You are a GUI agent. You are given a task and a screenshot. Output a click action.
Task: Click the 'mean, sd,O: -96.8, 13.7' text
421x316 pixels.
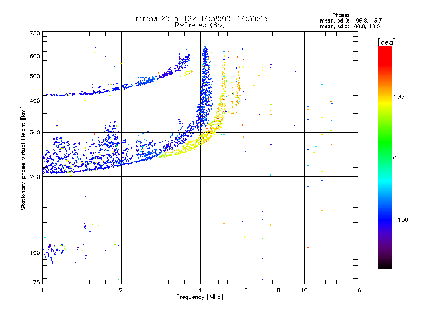(350, 21)
